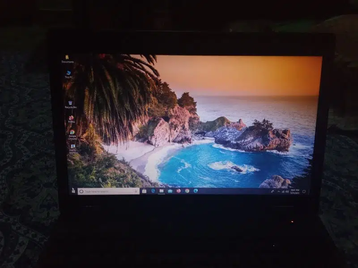Open the Microsoft Store from the taskbar
Viewport: 358px width, 268px height.
144,191
